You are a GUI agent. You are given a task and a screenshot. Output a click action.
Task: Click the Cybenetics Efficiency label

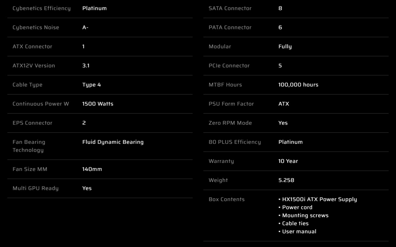(42, 8)
